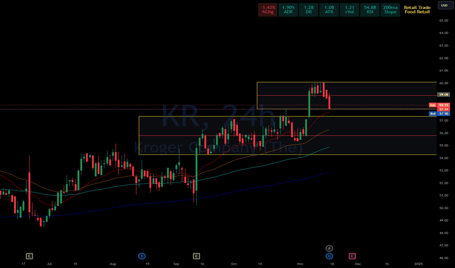The image size is (455, 268).
Task: Click the 1.08 ATR stat cell
Action: [x=329, y=10]
